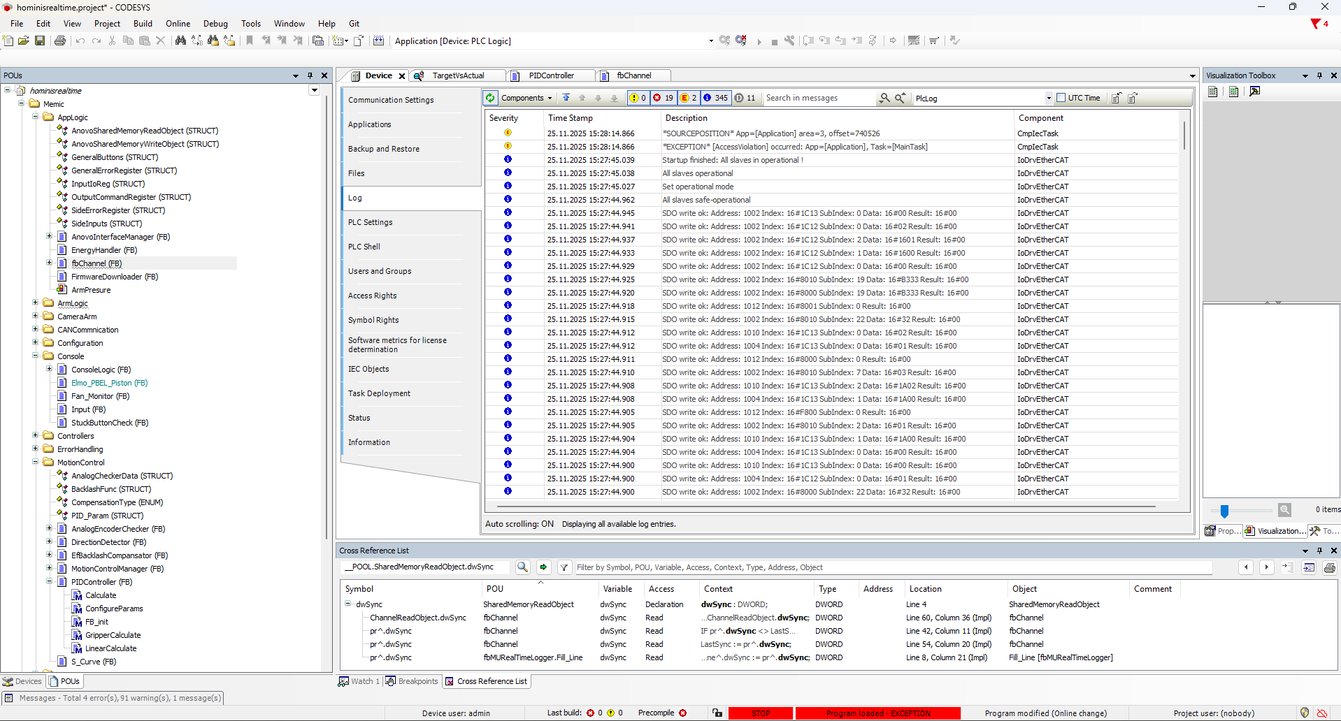Click the binoculars Find icon
The width and height of the screenshot is (1341, 721).
[180, 41]
